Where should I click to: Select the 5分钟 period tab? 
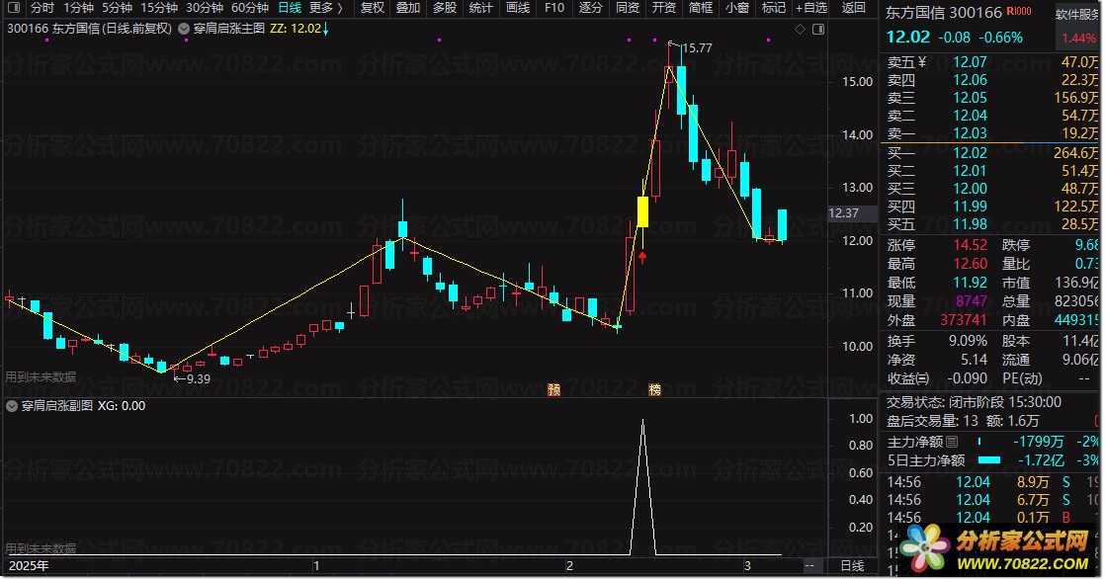tap(117, 8)
